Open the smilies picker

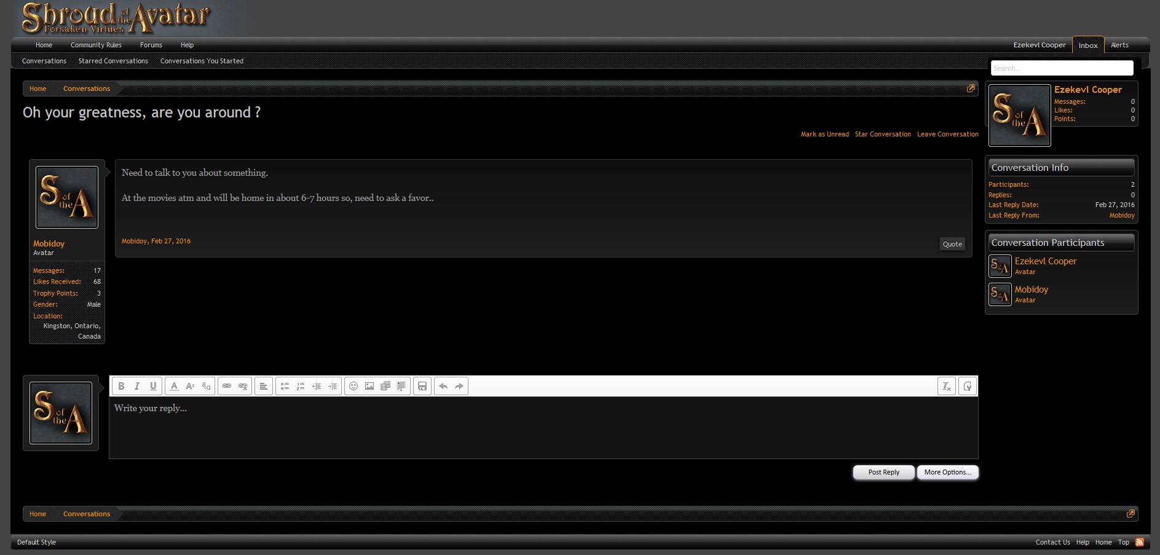353,386
